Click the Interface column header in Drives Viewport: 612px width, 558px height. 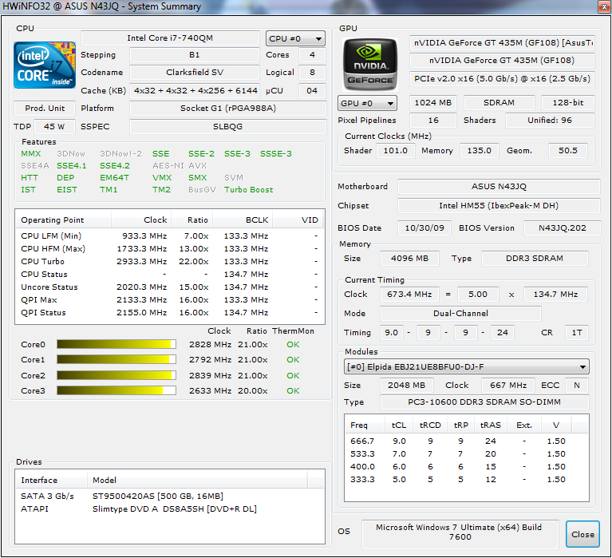point(52,480)
